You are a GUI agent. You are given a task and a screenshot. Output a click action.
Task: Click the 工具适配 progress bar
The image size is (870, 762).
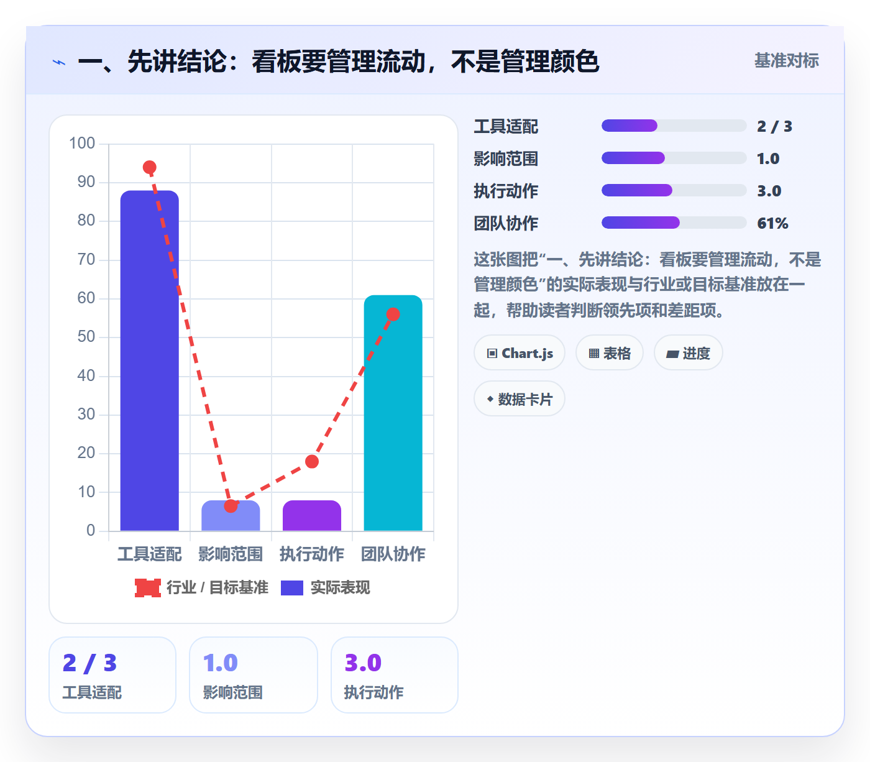[x=674, y=126]
